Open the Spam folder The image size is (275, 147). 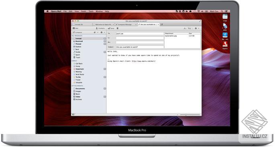89,55
